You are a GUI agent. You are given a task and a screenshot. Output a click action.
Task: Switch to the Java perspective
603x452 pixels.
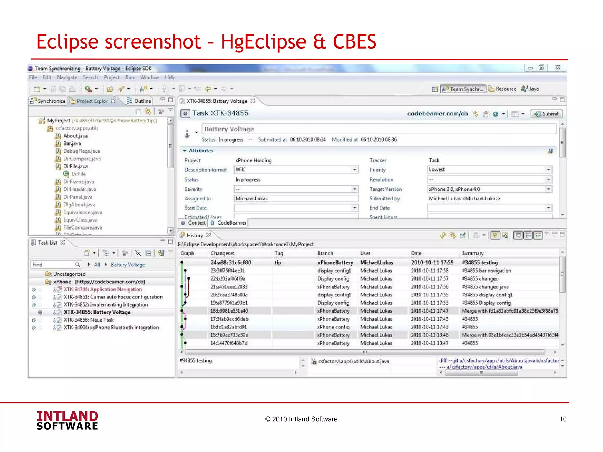pos(530,89)
